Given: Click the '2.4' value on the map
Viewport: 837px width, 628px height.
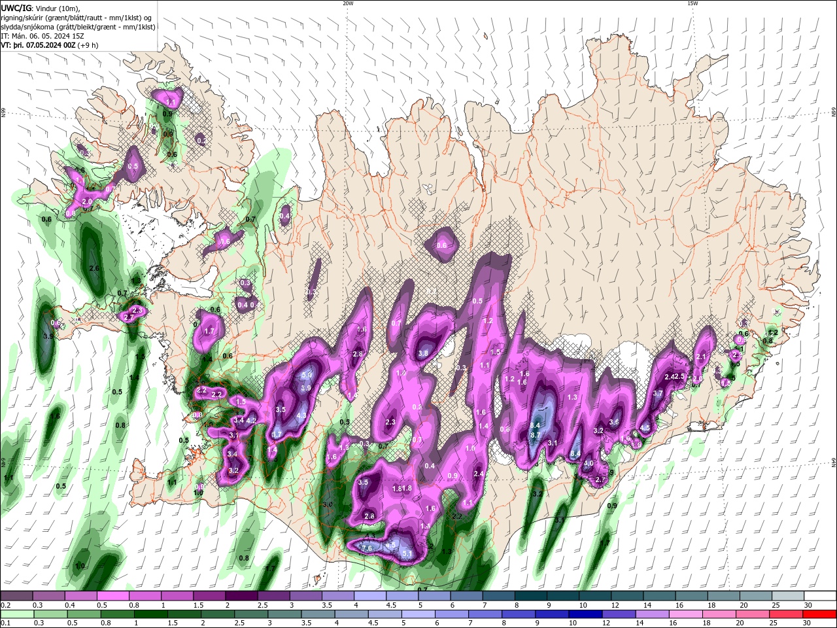Looking at the screenshot, I should pyautogui.click(x=479, y=474).
